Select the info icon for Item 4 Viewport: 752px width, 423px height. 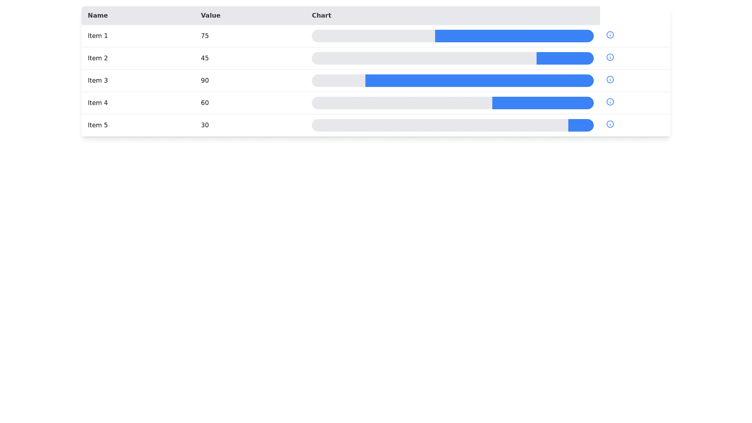[x=610, y=102]
